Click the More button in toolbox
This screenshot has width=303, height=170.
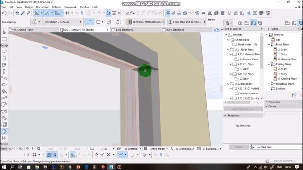pyautogui.click(x=4, y=148)
